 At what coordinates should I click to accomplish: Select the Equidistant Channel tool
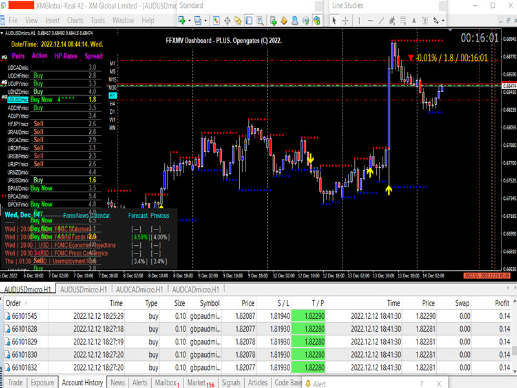tap(392, 21)
